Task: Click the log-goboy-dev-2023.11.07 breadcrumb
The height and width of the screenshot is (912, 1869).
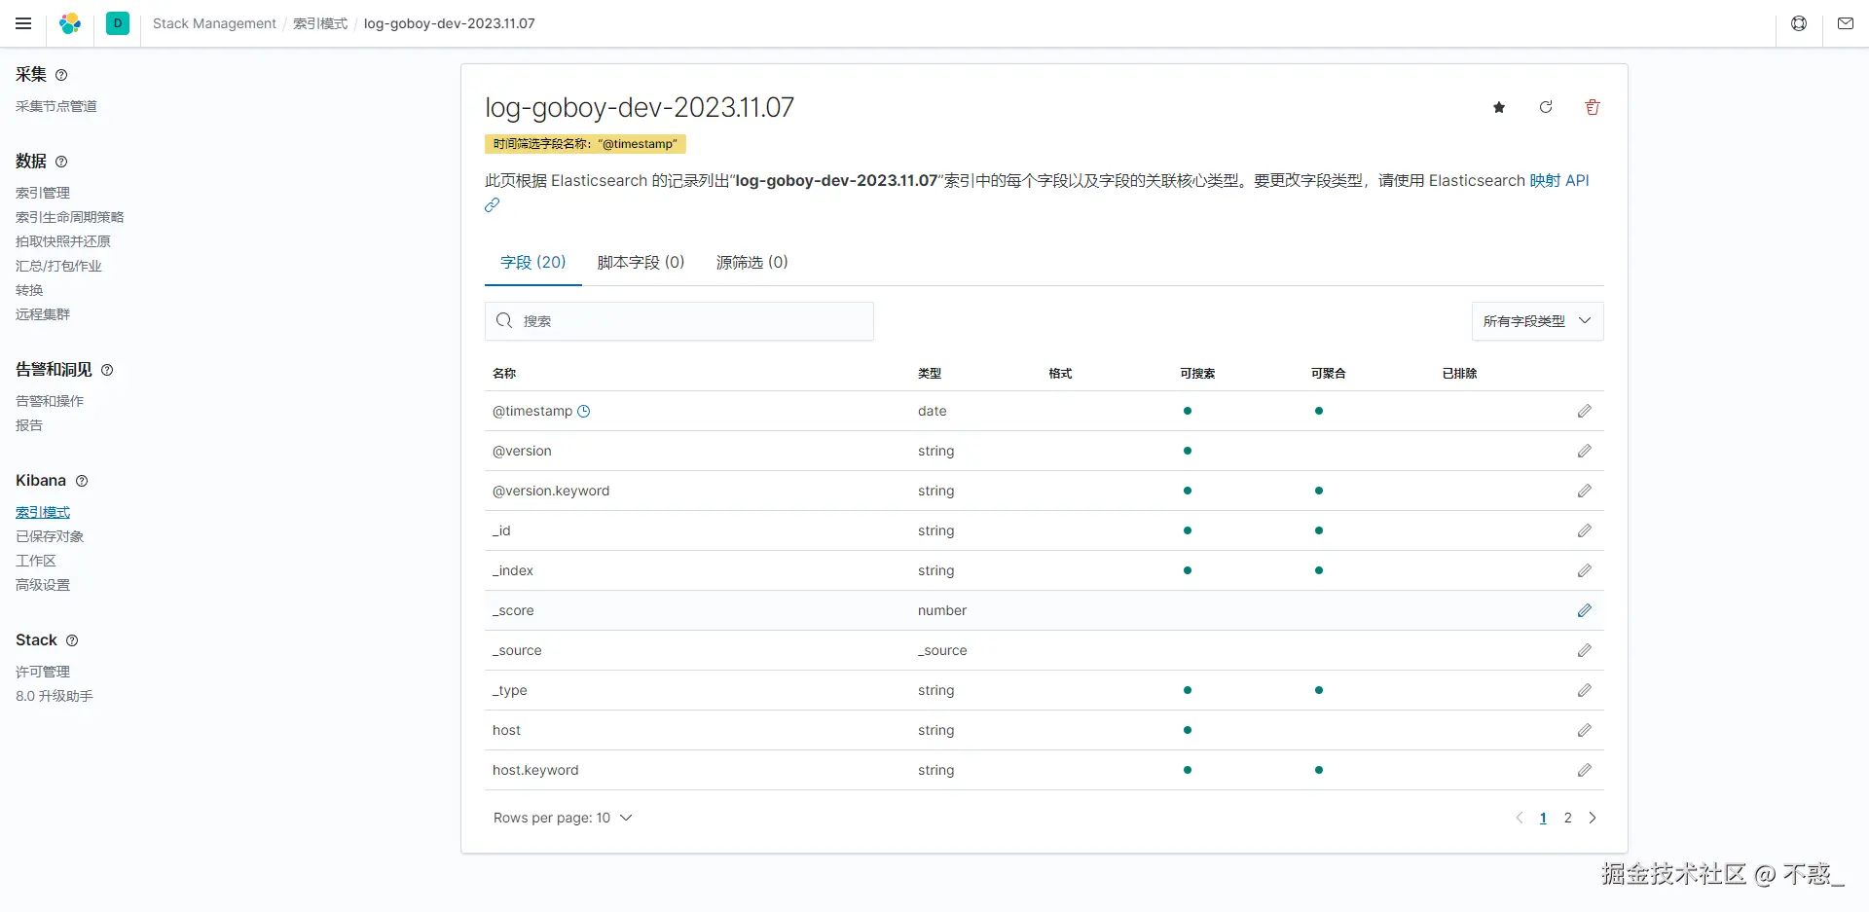Action: tap(450, 23)
